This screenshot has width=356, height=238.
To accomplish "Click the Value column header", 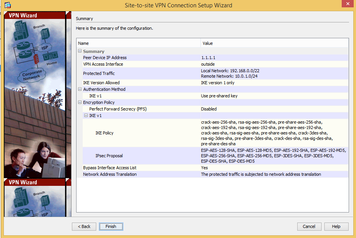I will (x=274, y=43).
